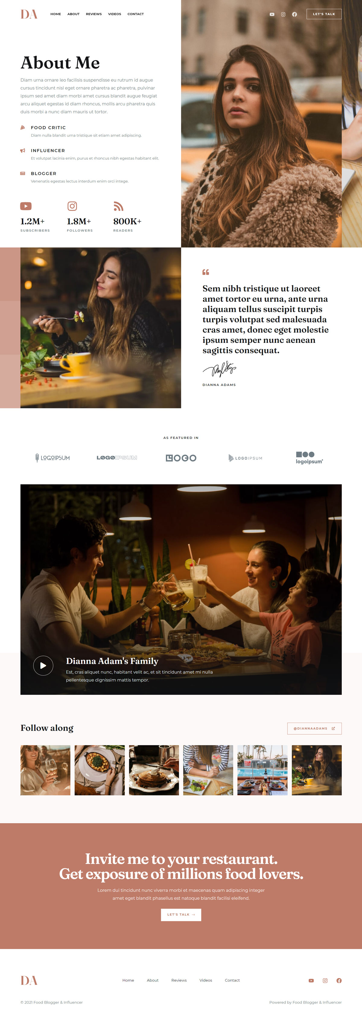Open Facebook icon in top header
The image size is (362, 1013).
(x=294, y=14)
